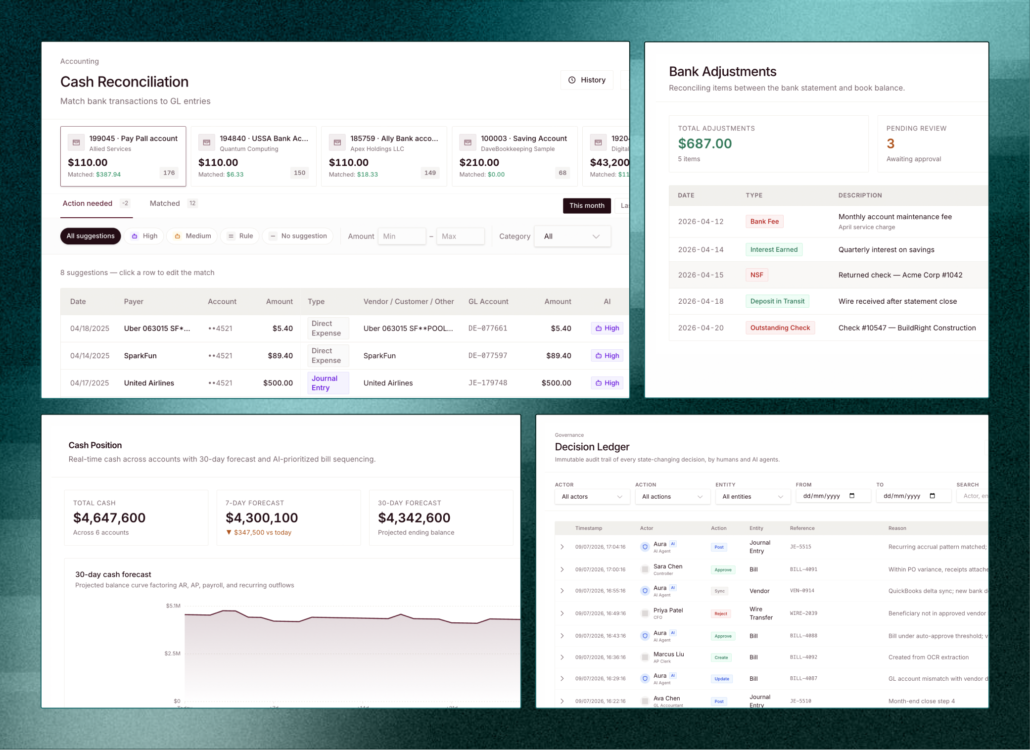Open the History clock icon
This screenshot has width=1030, height=750.
572,80
